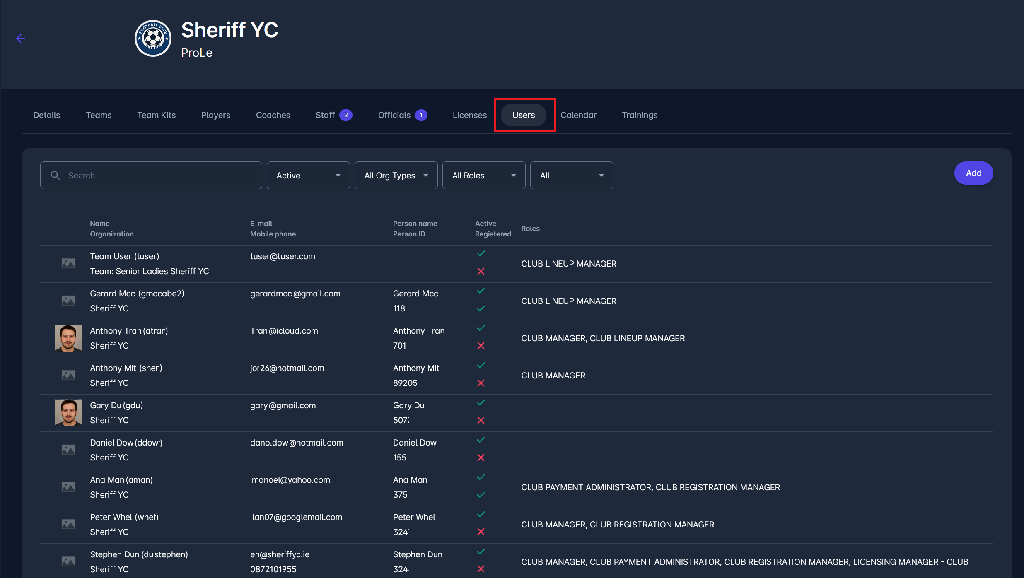Open Anthony Tran's profile photo
The height and width of the screenshot is (578, 1024).
[68, 338]
